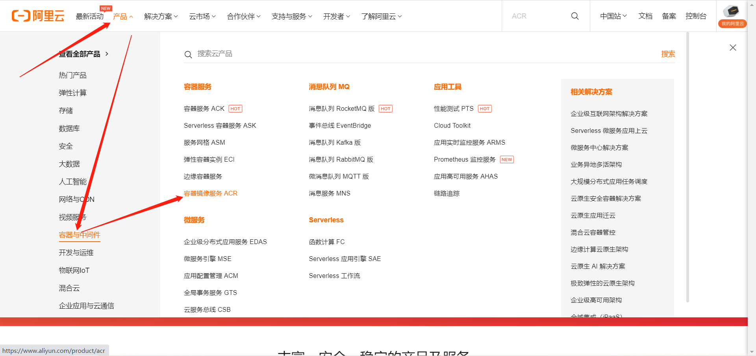
Task: Open Prometheus 监控服务
Action: click(465, 160)
